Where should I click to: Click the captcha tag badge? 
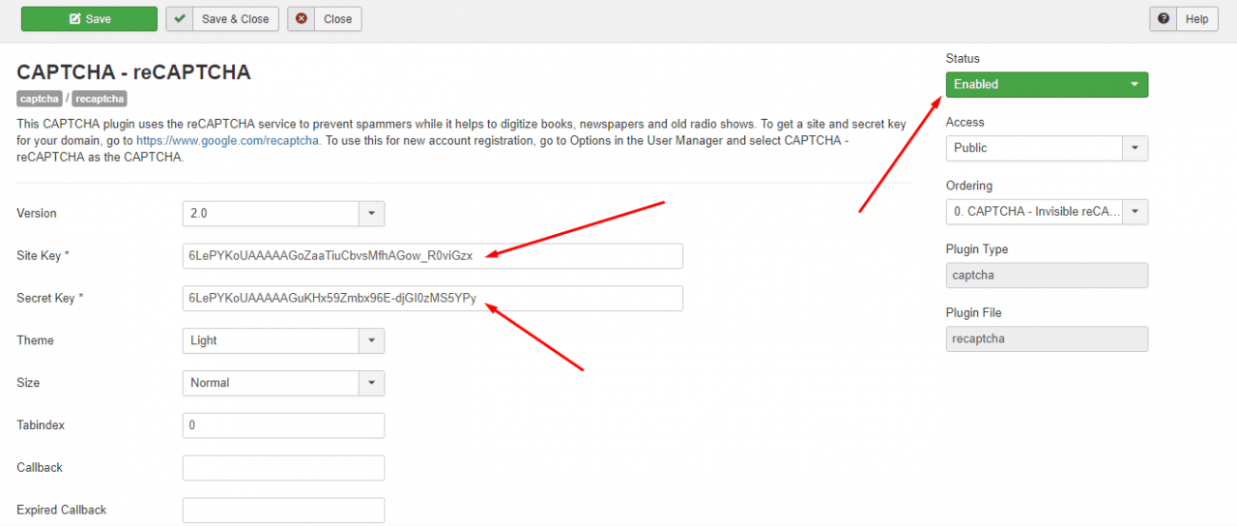click(x=40, y=99)
